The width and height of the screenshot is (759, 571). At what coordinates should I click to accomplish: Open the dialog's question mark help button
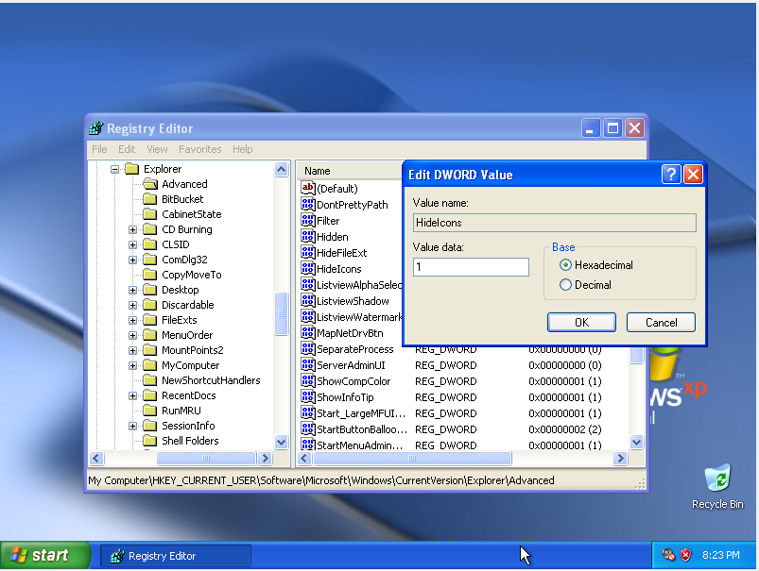point(671,174)
